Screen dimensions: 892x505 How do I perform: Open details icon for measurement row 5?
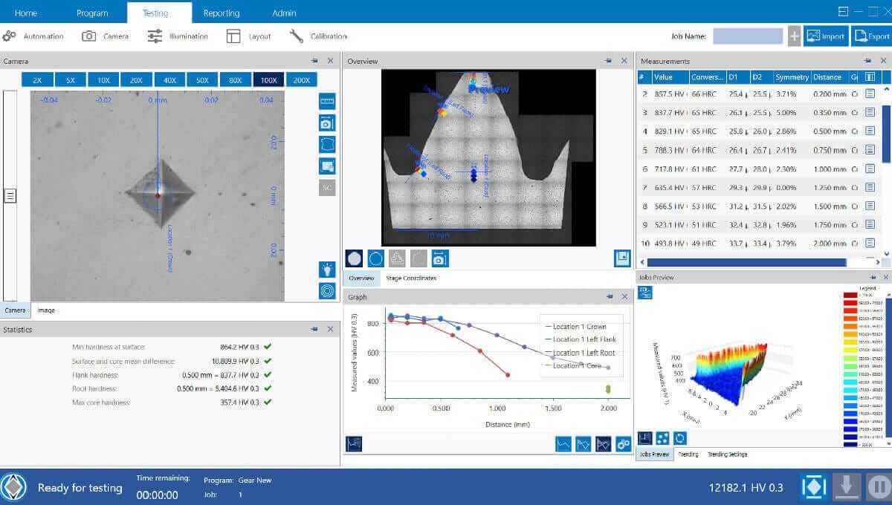coord(870,150)
